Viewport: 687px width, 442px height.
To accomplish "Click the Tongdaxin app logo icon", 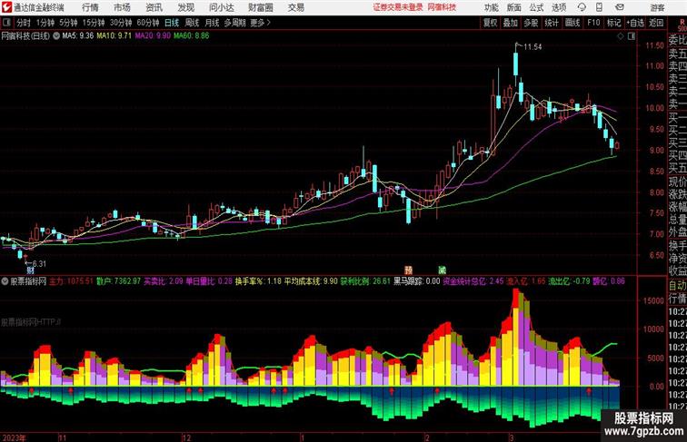I will 6,7.
